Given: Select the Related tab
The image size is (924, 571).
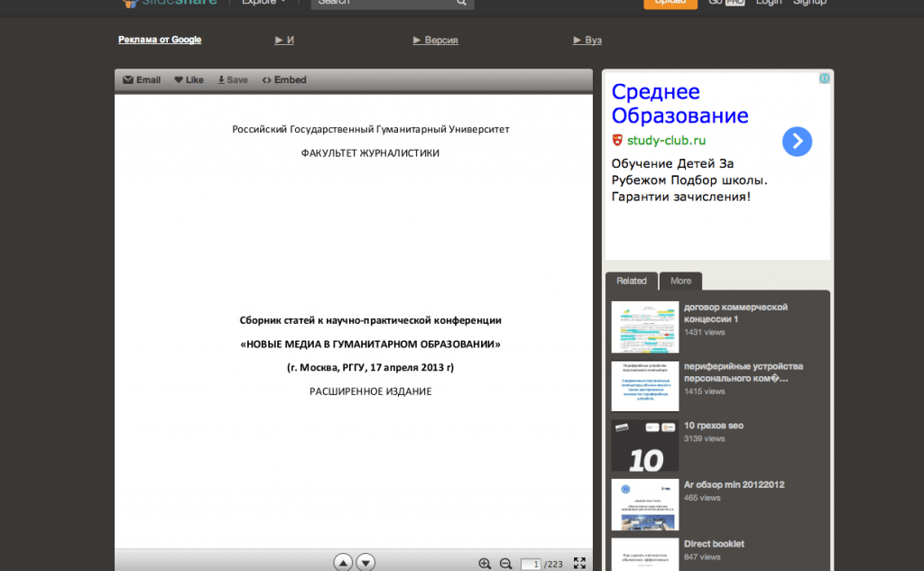Looking at the screenshot, I should [632, 281].
